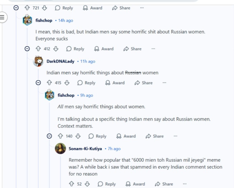The height and width of the screenshot is (188, 234).
Task: Click fishchop's avatar on the 14h ago comment
Action: (x=27, y=21)
